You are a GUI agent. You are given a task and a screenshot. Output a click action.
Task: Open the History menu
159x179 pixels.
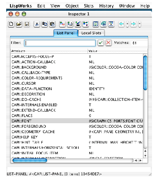(x=107, y=6)
